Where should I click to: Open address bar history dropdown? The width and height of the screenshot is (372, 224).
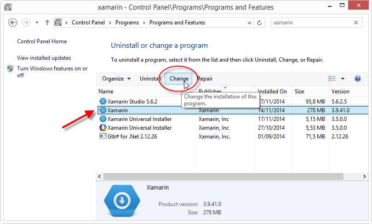pos(249,23)
